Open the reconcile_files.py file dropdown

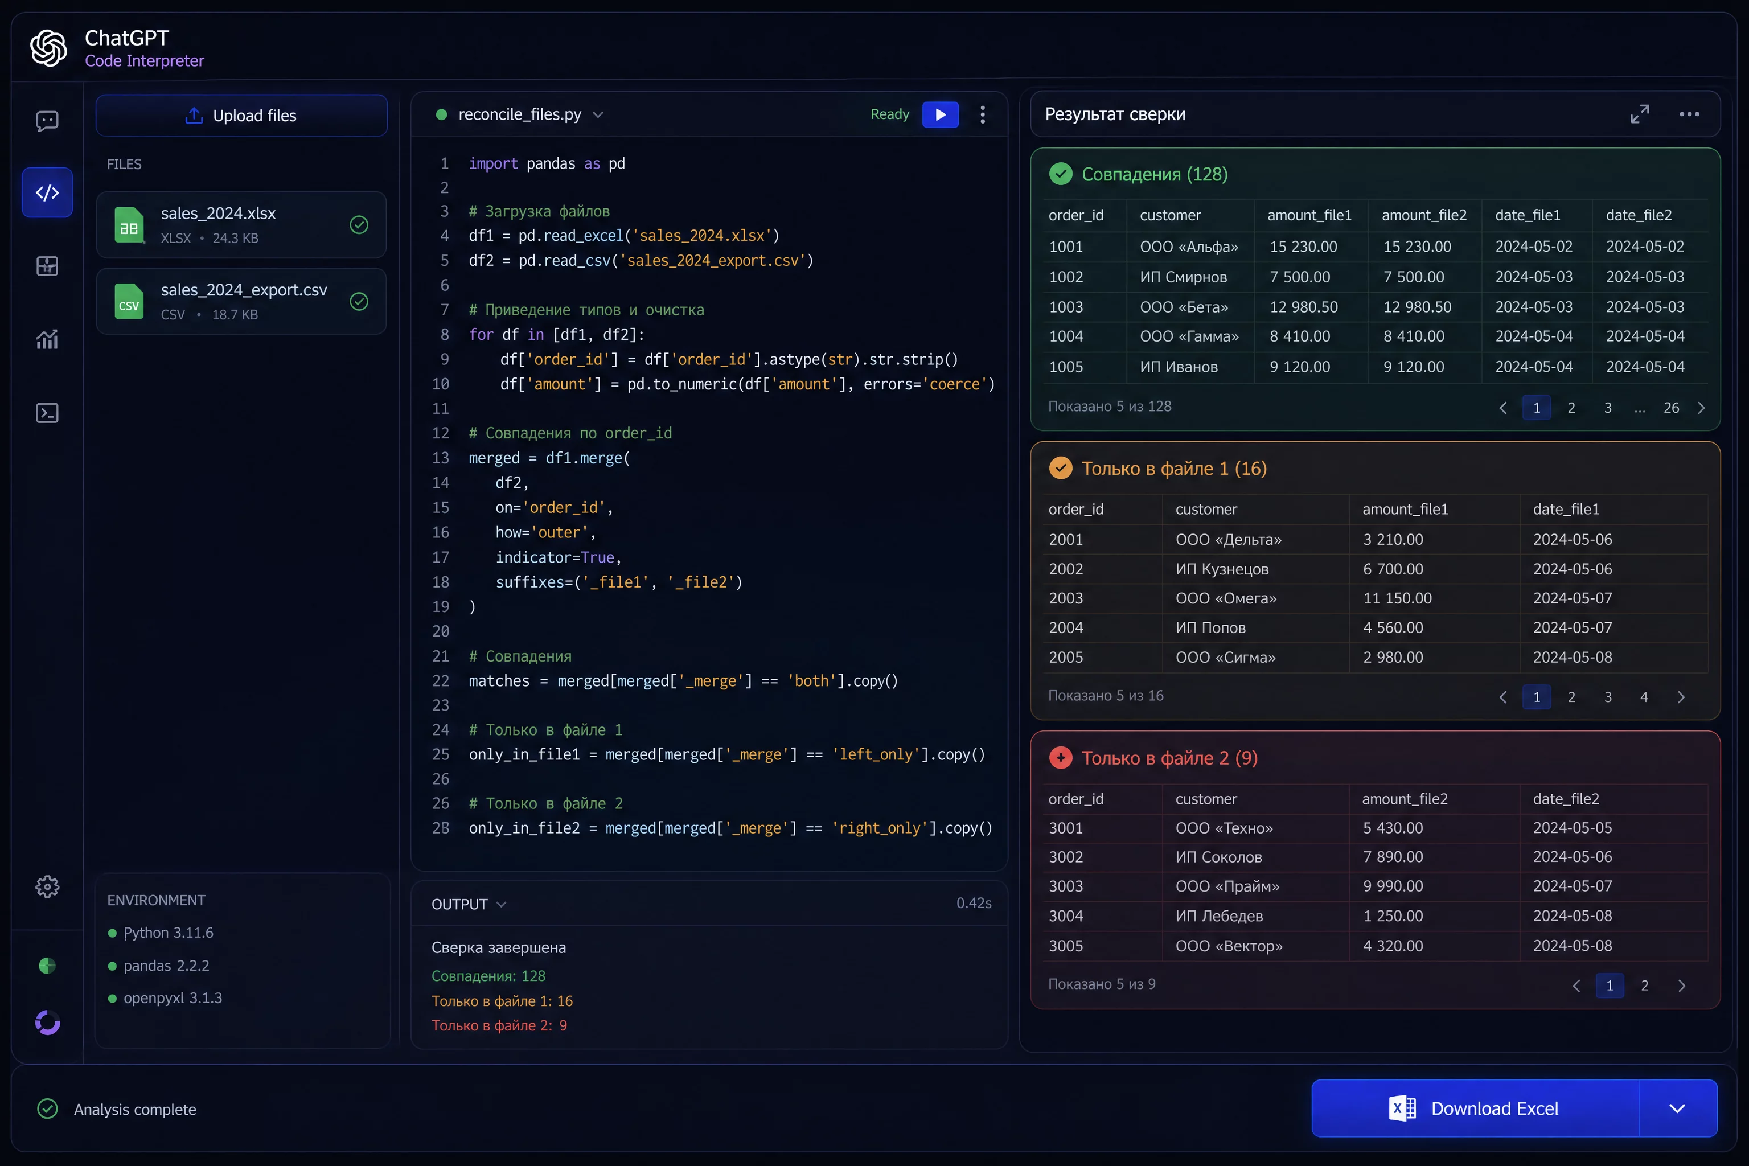point(598,114)
